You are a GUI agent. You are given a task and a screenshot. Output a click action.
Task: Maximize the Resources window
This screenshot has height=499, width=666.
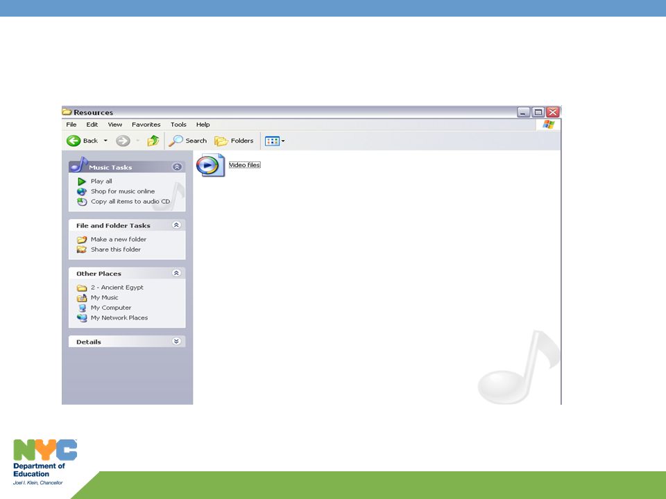click(538, 112)
